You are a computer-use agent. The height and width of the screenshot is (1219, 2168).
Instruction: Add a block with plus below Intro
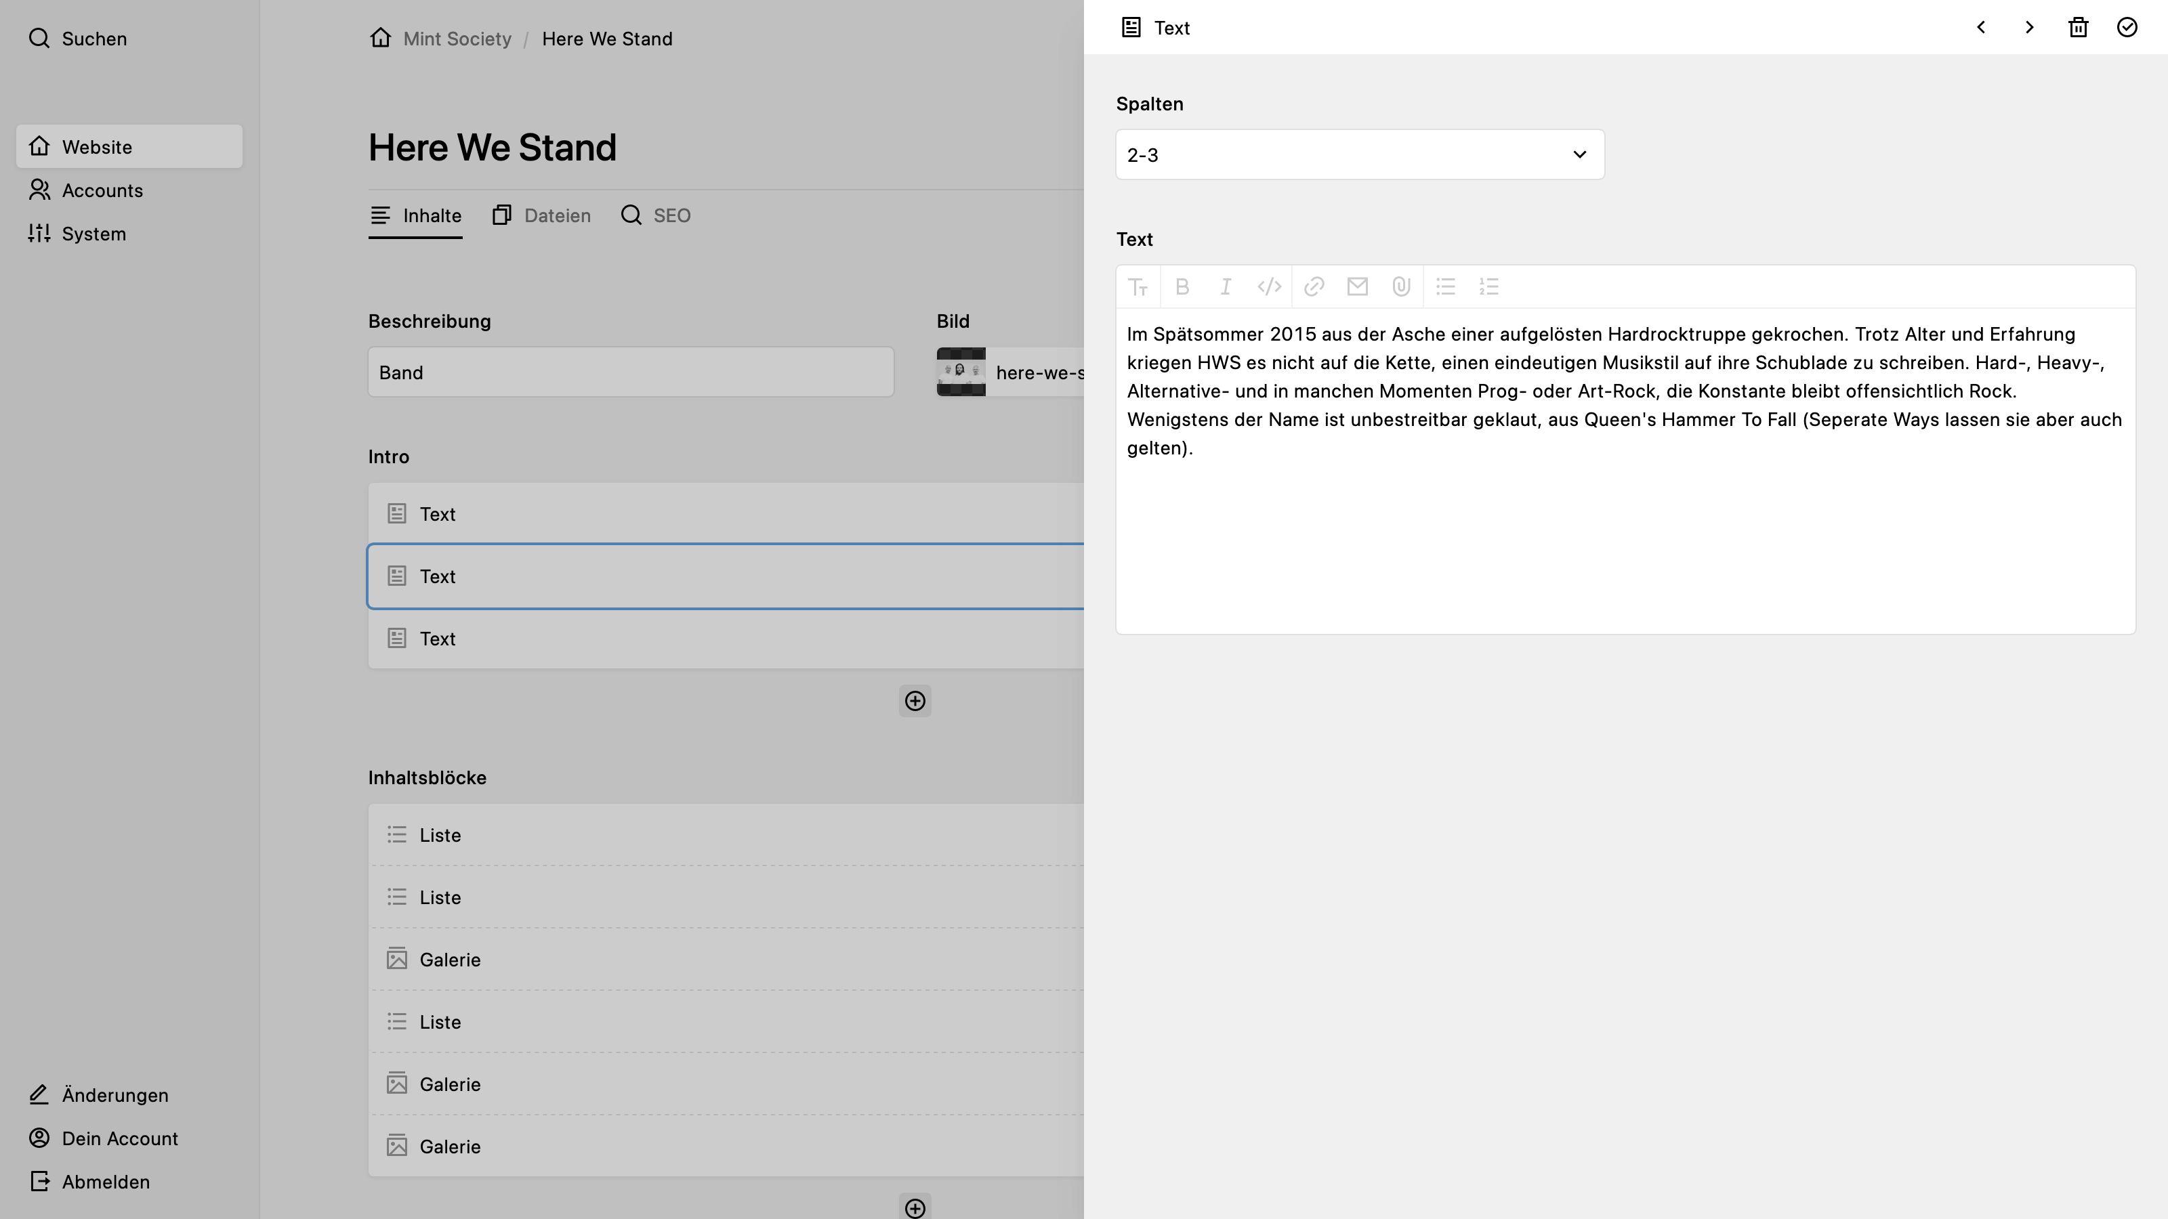[x=915, y=701]
